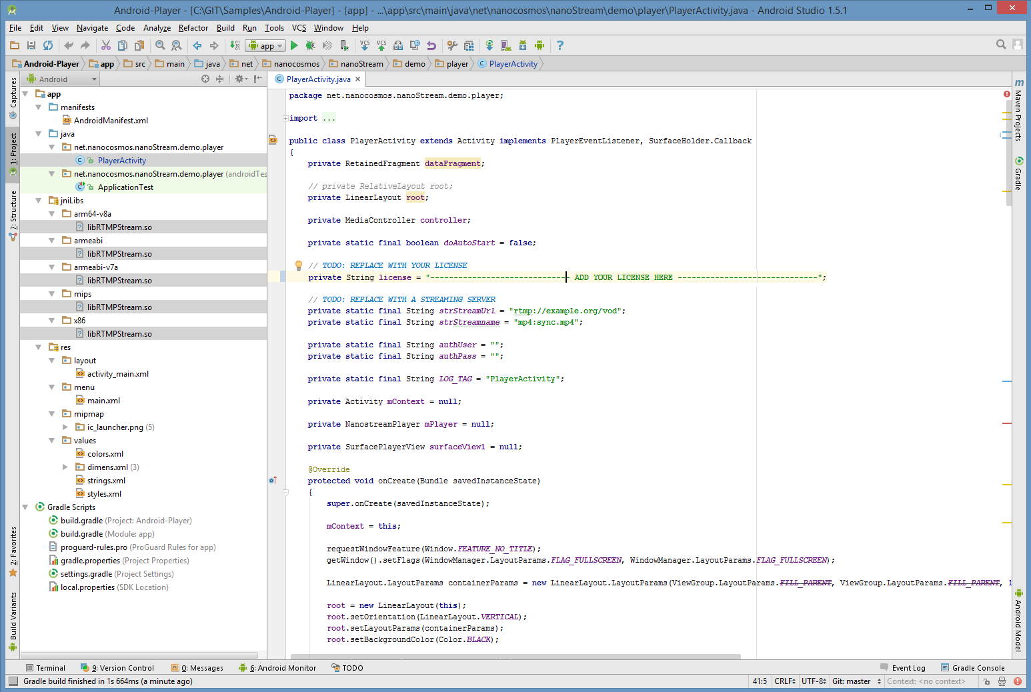This screenshot has height=692, width=1031.
Task: Expand the ic_launcher.png node
Action: point(65,427)
